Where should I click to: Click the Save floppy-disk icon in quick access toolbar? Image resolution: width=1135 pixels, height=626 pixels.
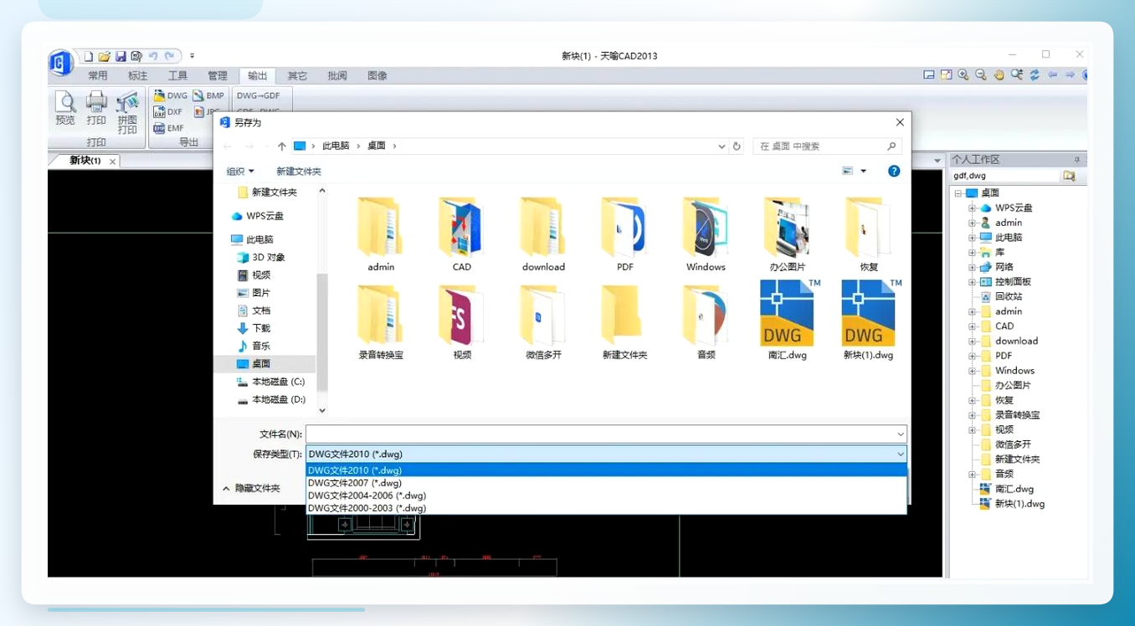pyautogui.click(x=120, y=56)
